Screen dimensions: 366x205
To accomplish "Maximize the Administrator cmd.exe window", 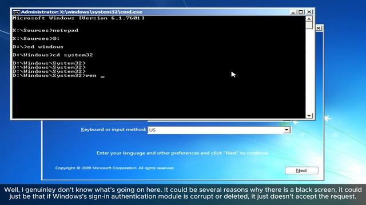I will (301, 12).
